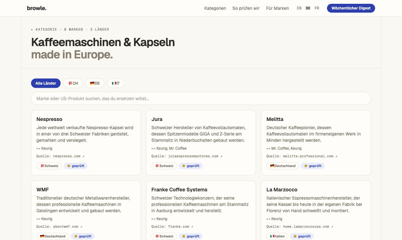The height and width of the screenshot is (240, 402).
Task: Visit source link melitta-professional.com
Action: pyautogui.click(x=308, y=156)
